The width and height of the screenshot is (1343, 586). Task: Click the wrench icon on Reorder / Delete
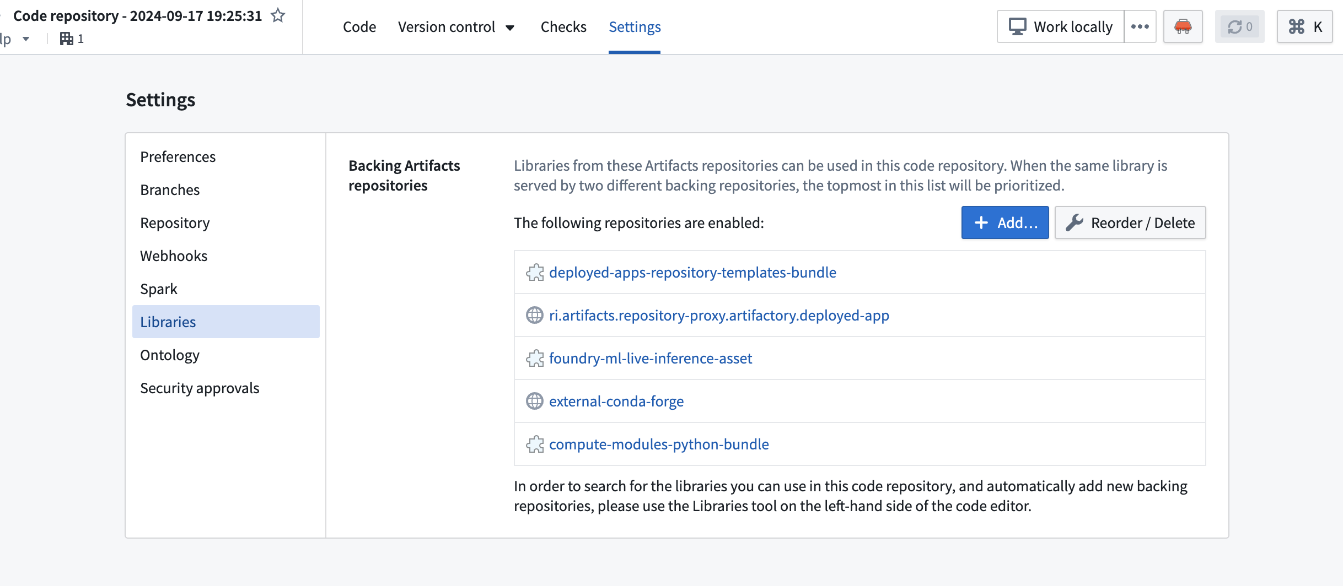[1075, 223]
